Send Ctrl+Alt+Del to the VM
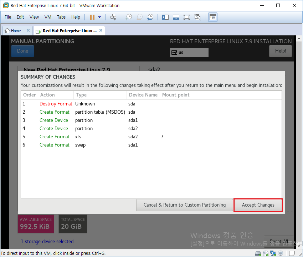The height and width of the screenshot is (257, 303). 113,17
